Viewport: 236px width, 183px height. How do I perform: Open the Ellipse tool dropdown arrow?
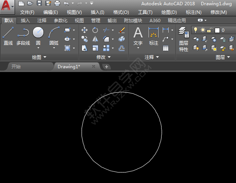point(74,39)
